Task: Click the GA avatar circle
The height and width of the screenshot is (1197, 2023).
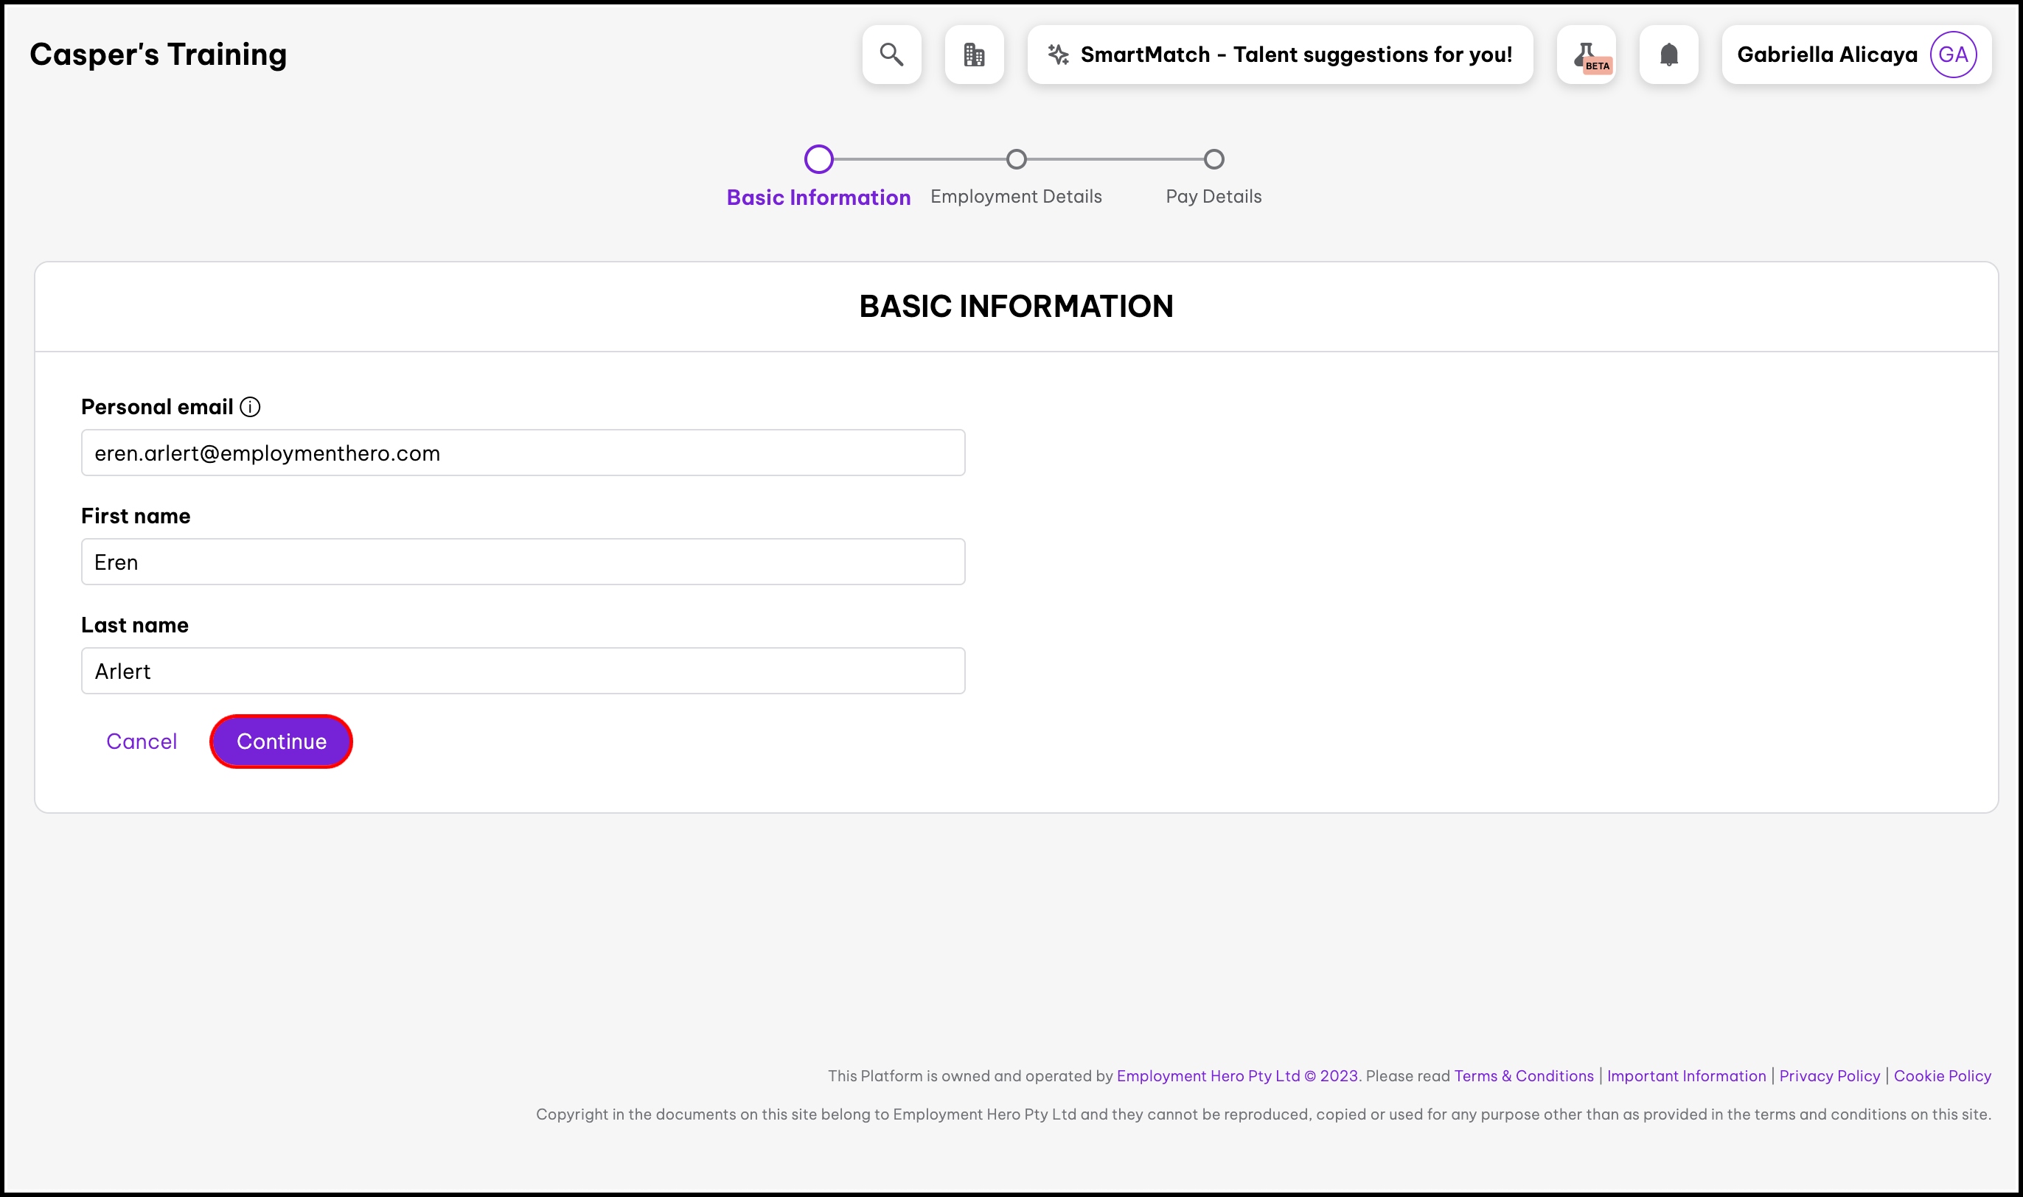Action: tap(1952, 54)
